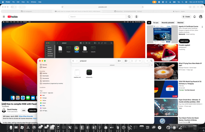Subscribe to David Healey channel

[33, 111]
